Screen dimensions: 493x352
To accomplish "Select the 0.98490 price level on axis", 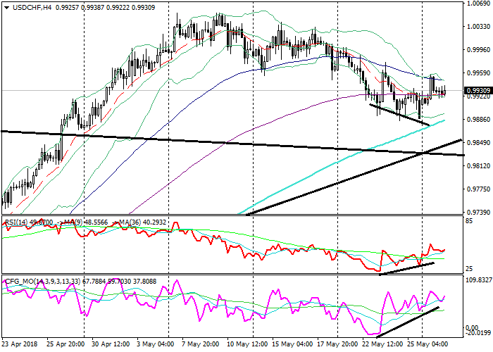I will pos(478,142).
